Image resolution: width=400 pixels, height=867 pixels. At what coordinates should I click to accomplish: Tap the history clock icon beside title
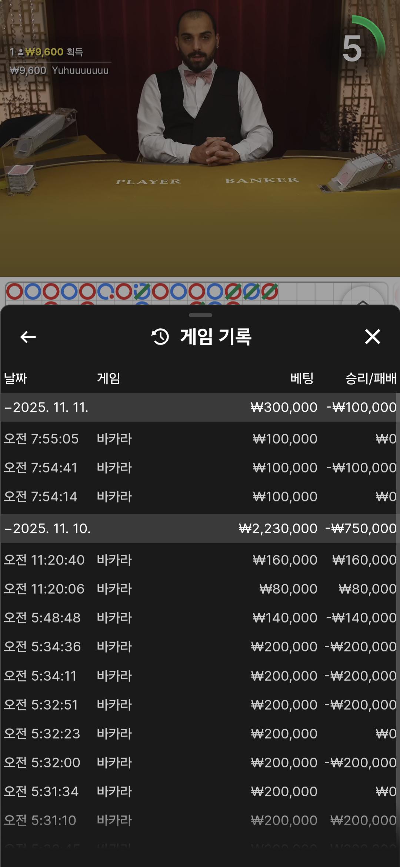point(160,337)
